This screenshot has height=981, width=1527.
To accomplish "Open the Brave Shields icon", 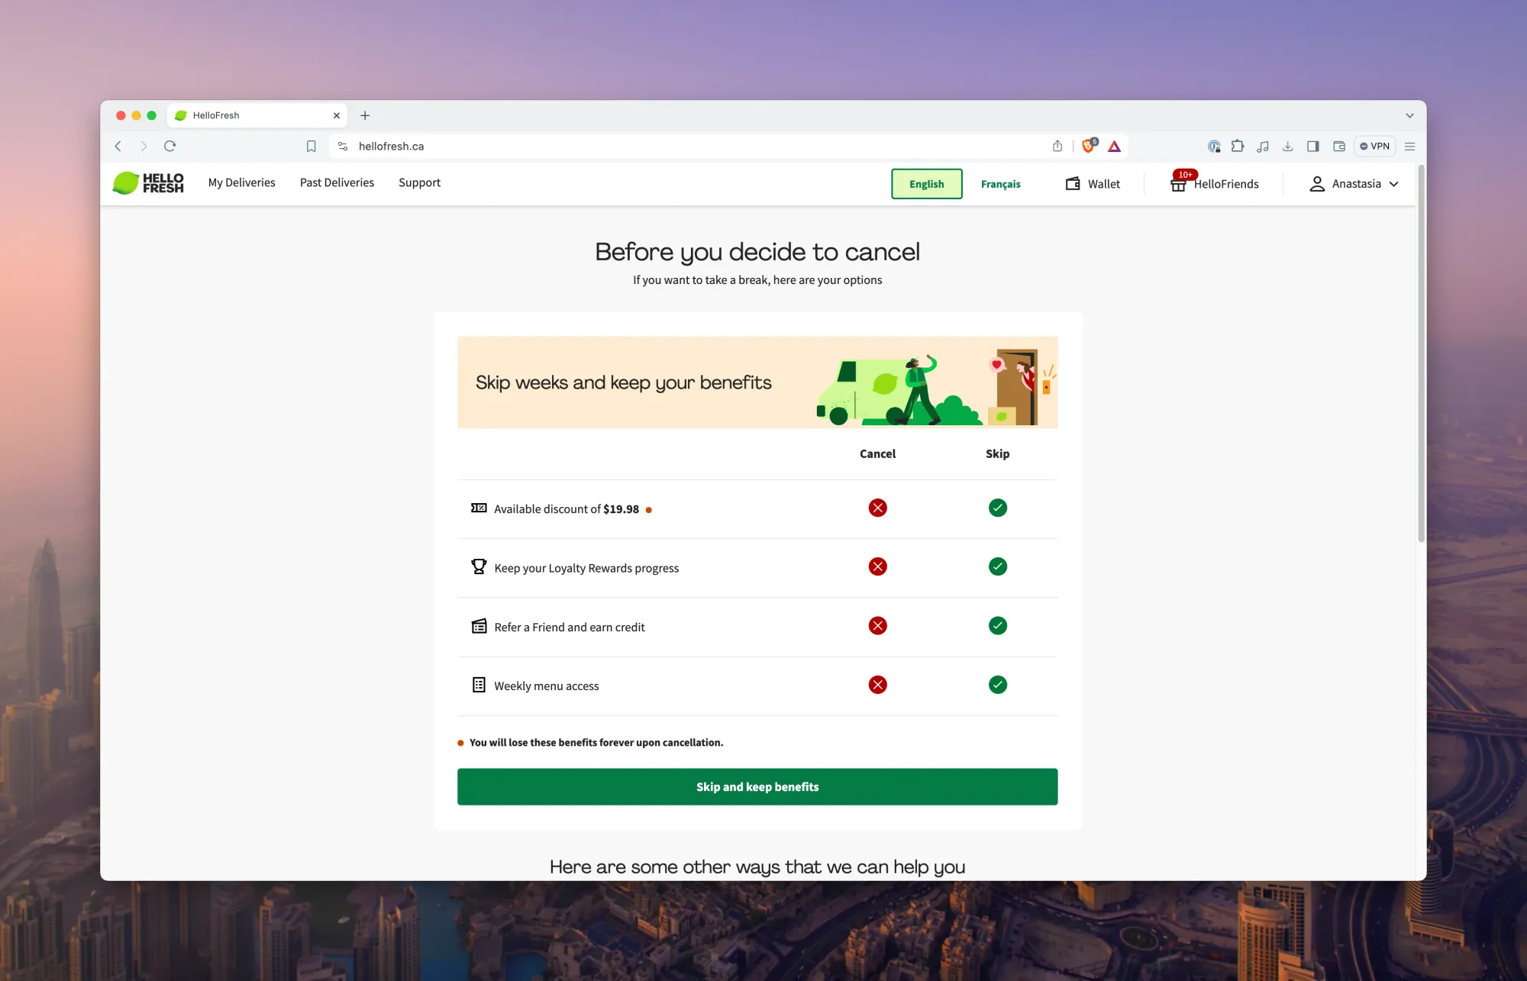I will (1090, 145).
